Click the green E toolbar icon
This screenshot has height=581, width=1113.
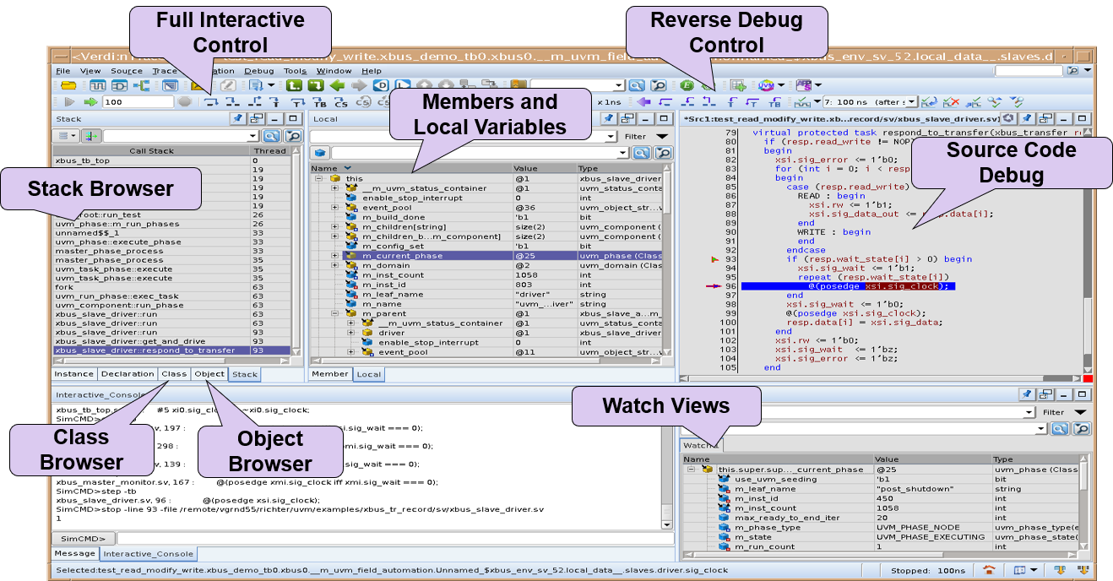[687, 85]
